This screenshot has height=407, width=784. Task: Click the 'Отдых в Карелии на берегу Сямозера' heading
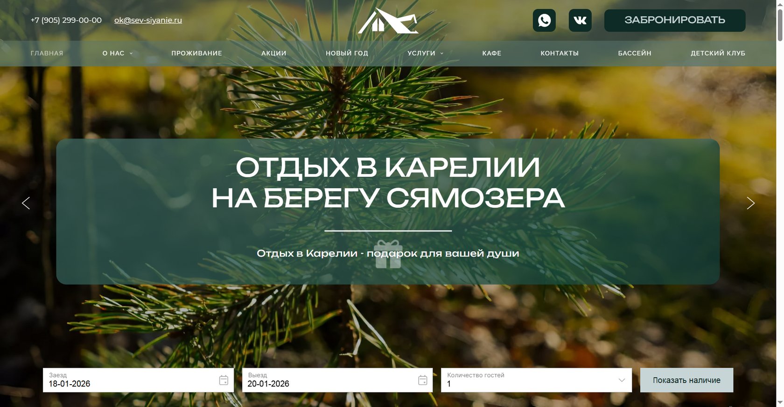[388, 183]
